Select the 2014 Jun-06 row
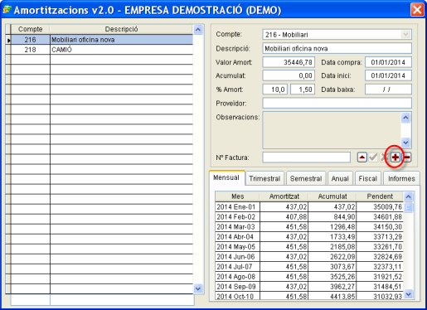This screenshot has height=310, width=427. (x=309, y=257)
